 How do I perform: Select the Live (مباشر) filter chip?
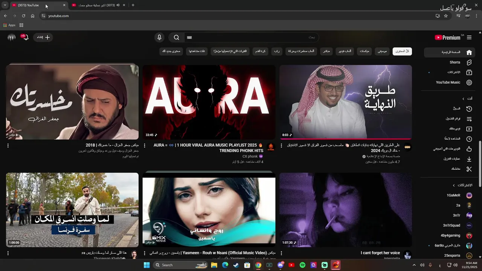click(326, 51)
